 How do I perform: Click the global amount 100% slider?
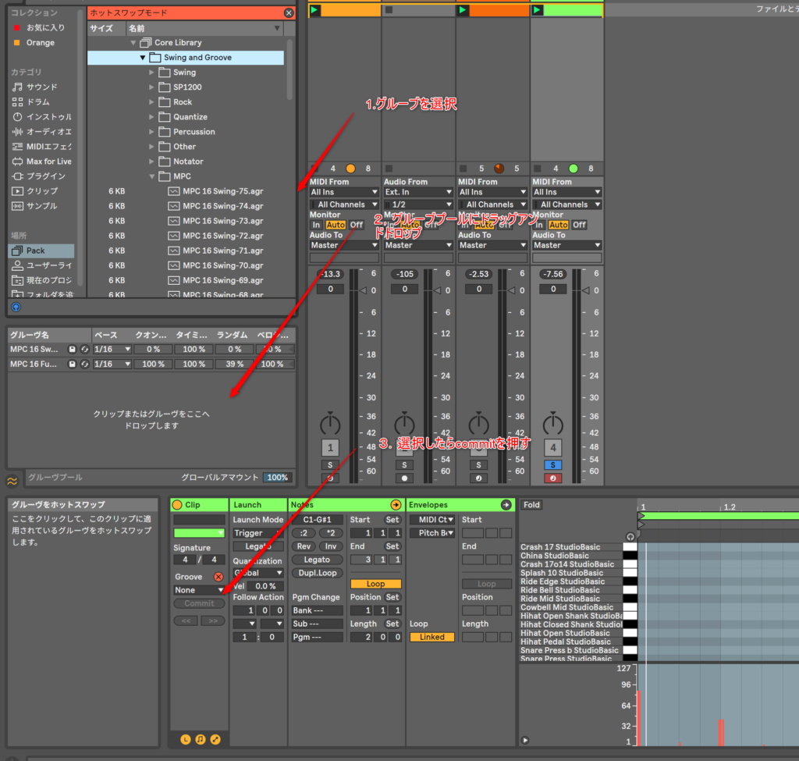click(276, 477)
